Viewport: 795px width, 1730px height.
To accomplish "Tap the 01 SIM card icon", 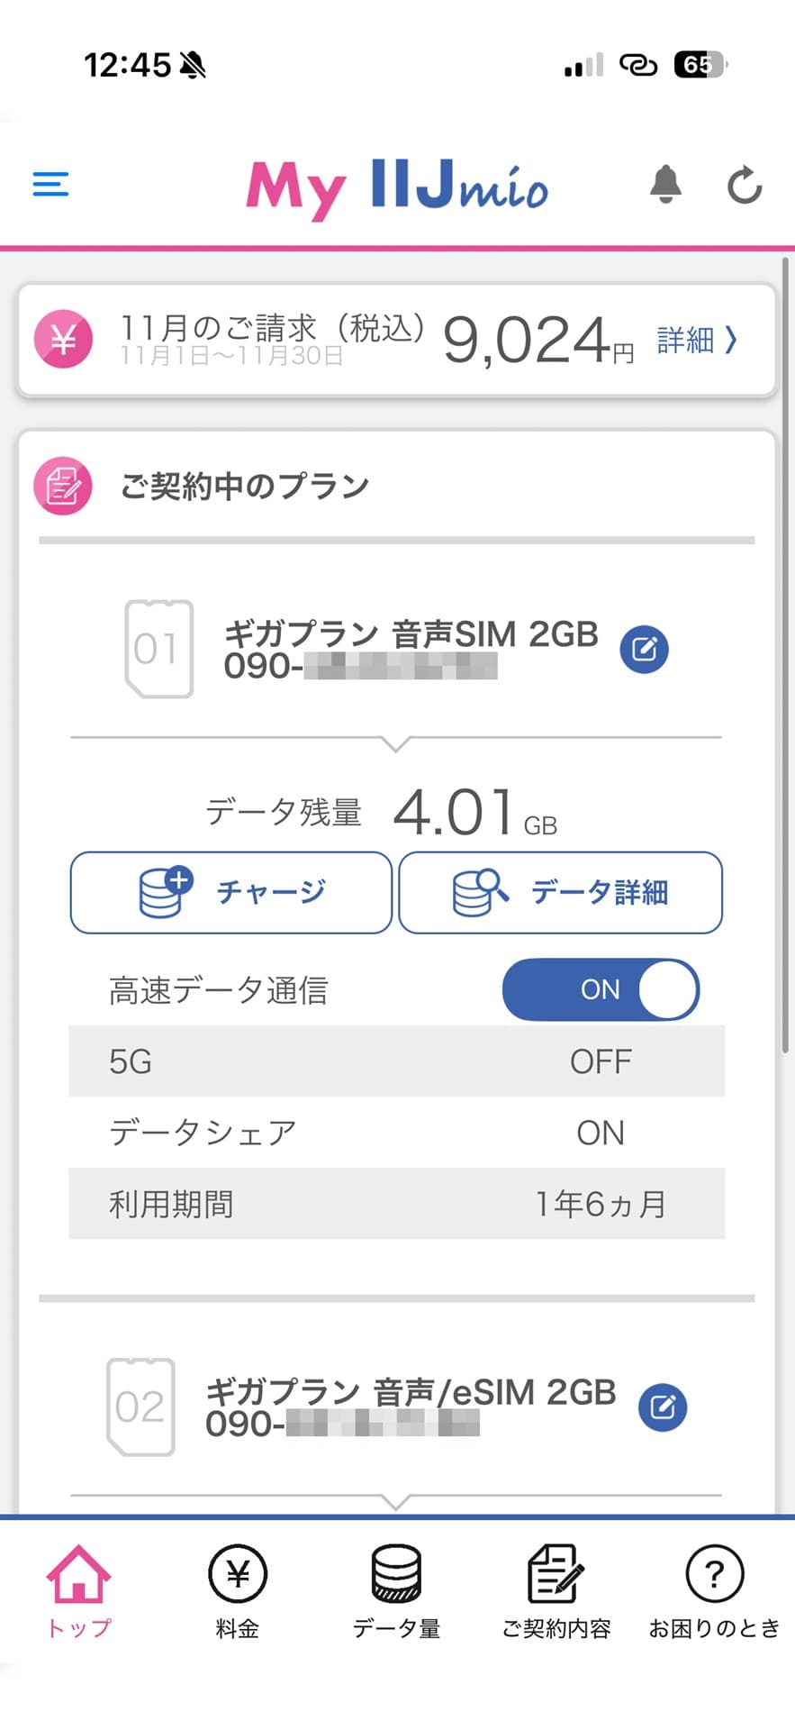I will coord(158,649).
